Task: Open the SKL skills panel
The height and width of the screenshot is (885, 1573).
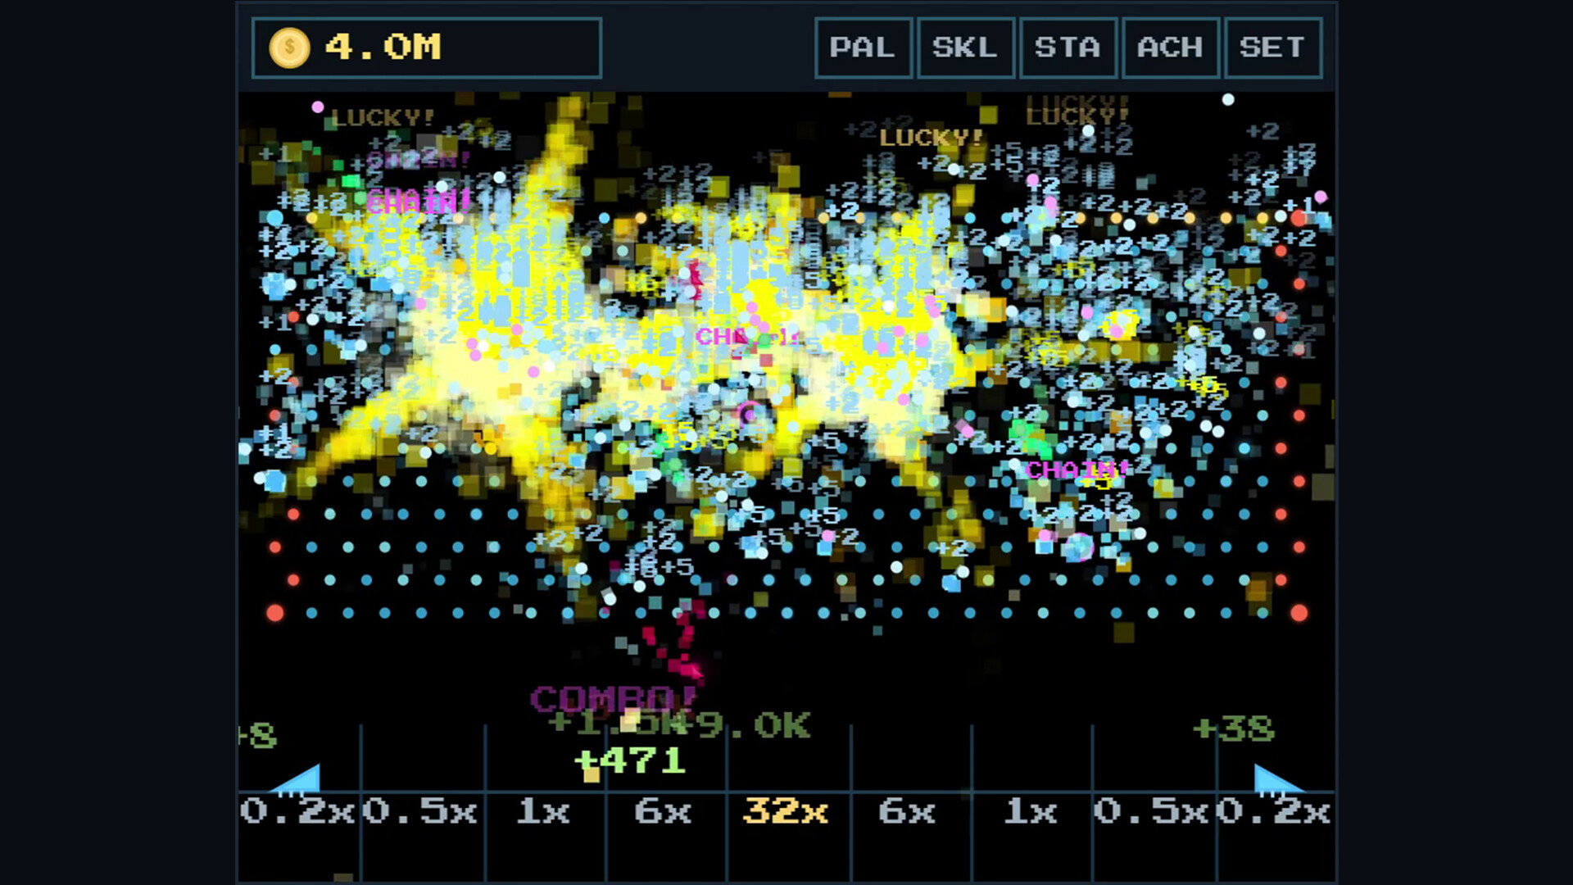Action: pos(965,48)
